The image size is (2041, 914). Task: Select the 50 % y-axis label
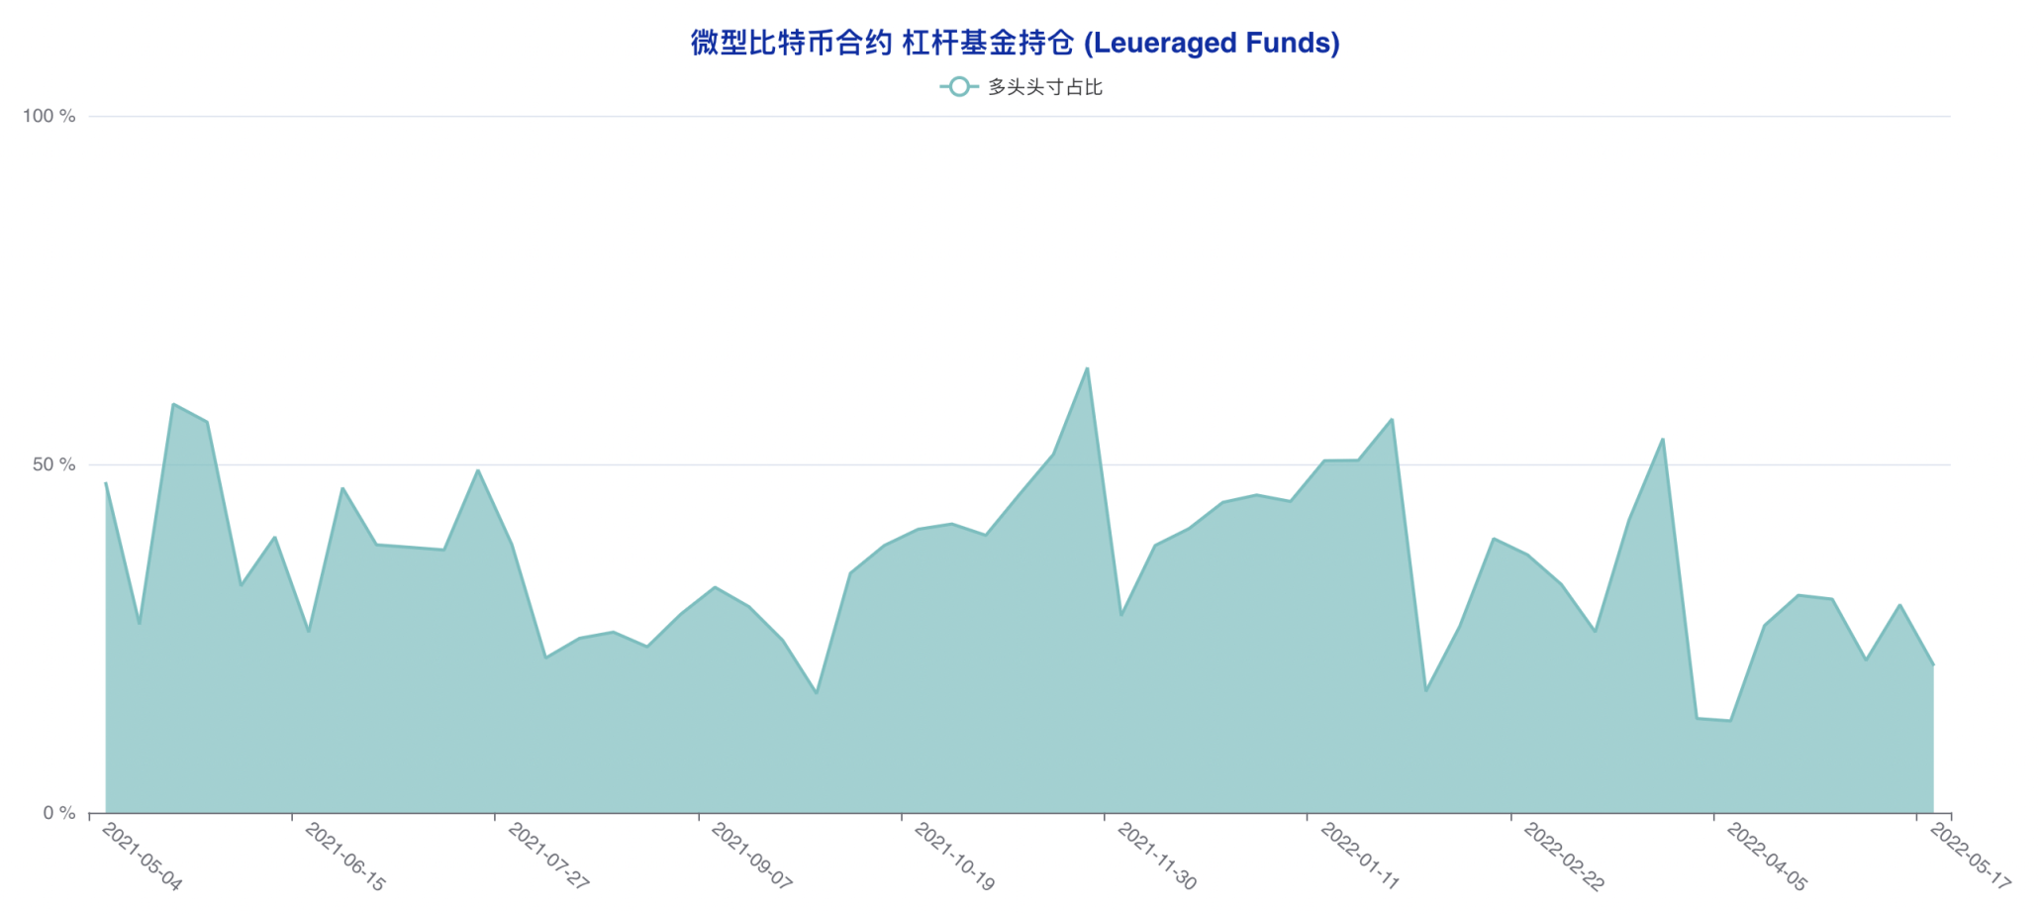[54, 464]
